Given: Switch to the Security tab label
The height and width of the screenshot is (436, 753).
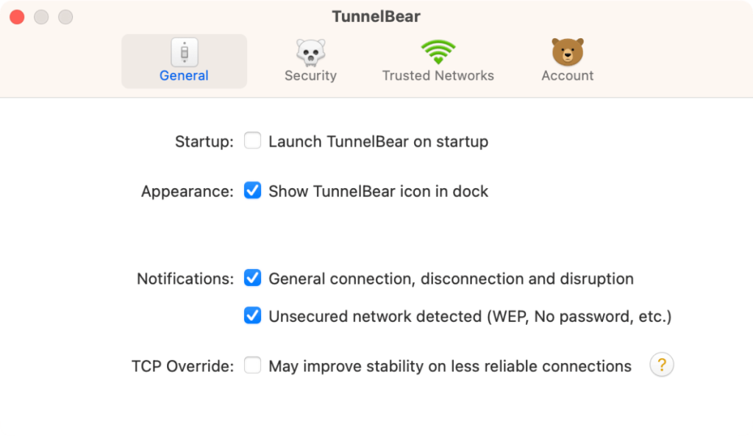Looking at the screenshot, I should (311, 76).
